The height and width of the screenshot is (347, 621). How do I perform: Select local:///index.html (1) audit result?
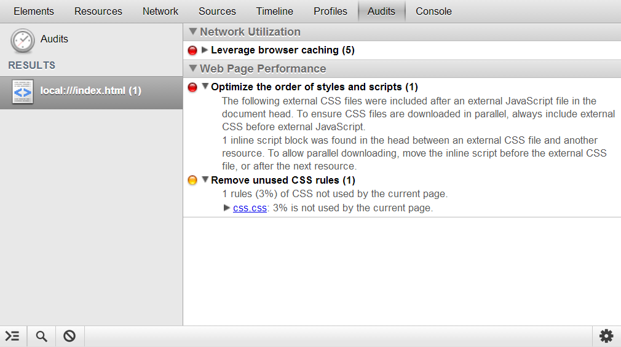(91, 91)
